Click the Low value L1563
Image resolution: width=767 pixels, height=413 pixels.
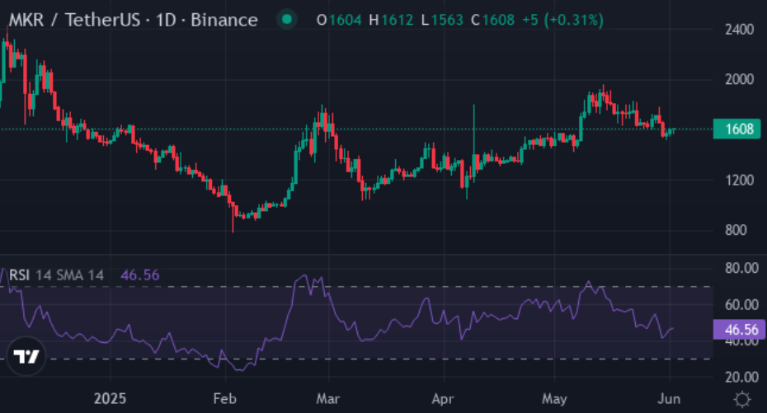pyautogui.click(x=442, y=20)
